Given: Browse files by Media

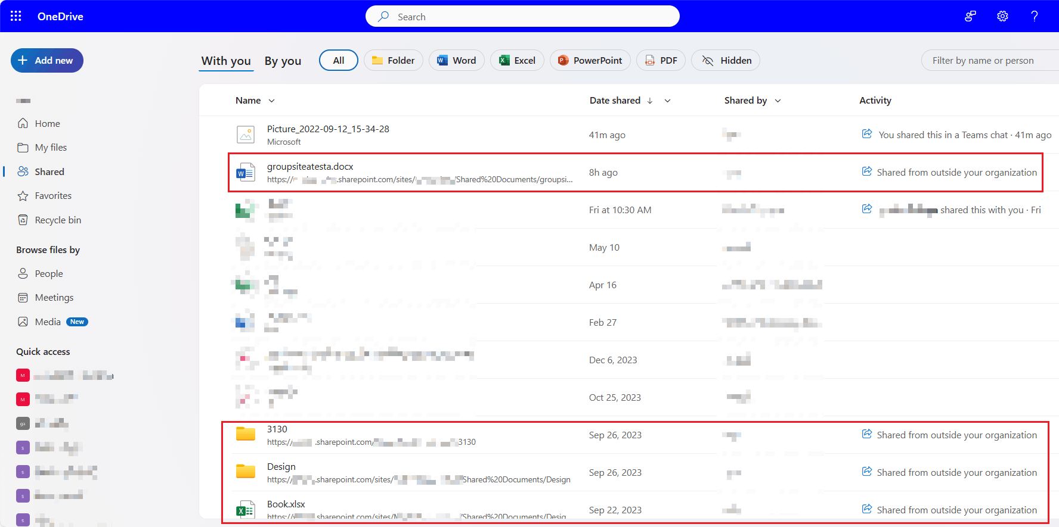Looking at the screenshot, I should (48, 322).
